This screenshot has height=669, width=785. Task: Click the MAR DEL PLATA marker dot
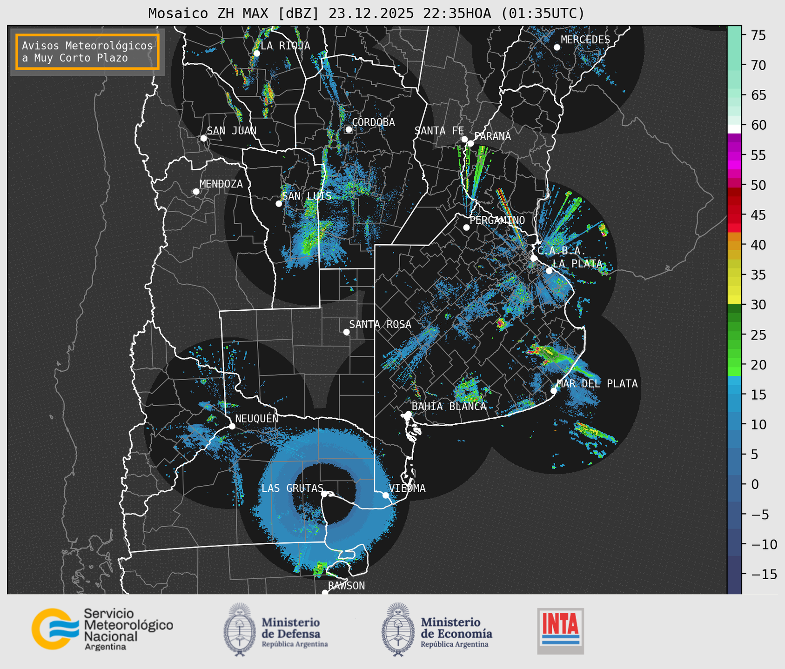pyautogui.click(x=553, y=390)
